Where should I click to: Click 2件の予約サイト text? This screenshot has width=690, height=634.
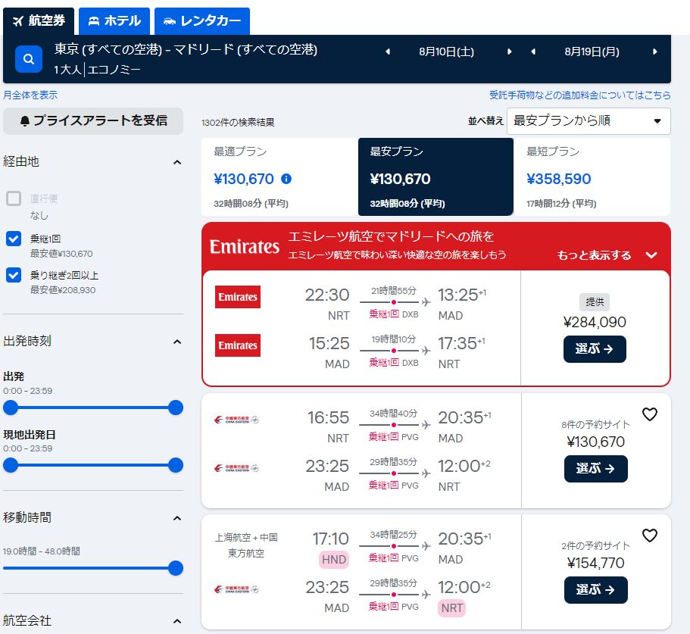[x=595, y=546]
